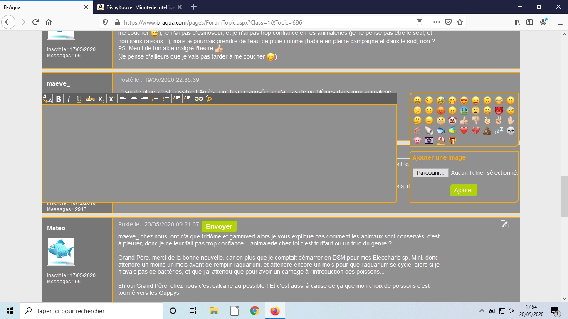This screenshot has height=319, width=568.
Task: Center-align the text in the editor
Action: point(133,99)
